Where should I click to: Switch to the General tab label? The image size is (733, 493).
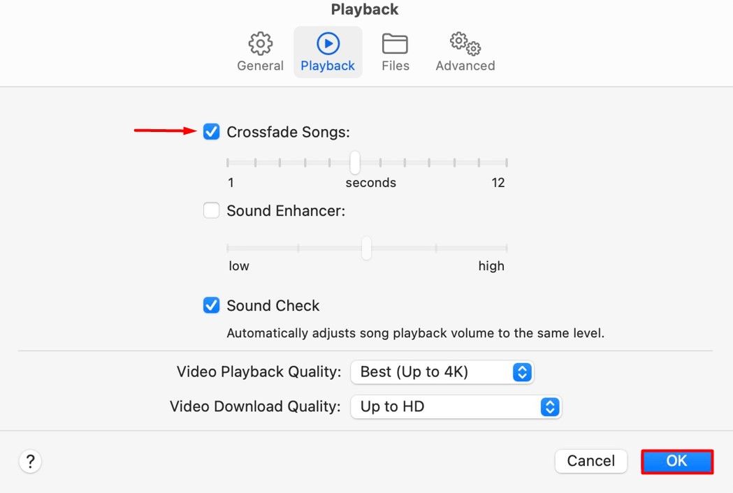(x=261, y=66)
